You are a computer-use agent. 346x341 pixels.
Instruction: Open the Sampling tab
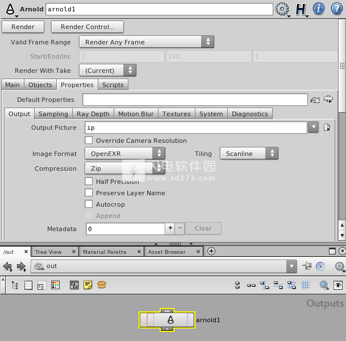53,114
